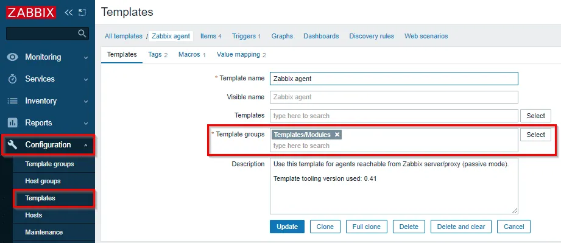The height and width of the screenshot is (243, 561).
Task: Go to Host groups in sidebar
Action: pyautogui.click(x=43, y=181)
